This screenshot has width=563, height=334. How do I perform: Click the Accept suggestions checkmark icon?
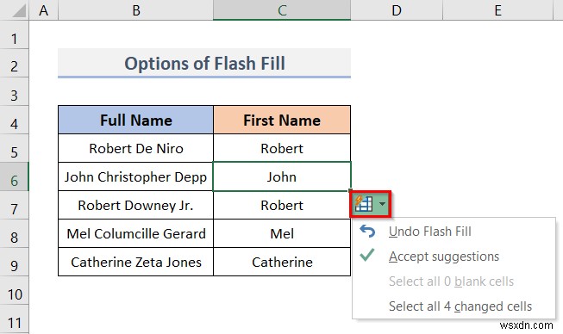click(367, 256)
